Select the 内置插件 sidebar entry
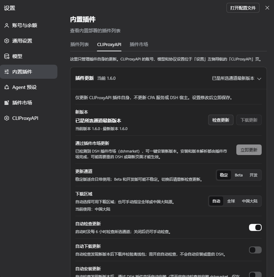 [29, 72]
